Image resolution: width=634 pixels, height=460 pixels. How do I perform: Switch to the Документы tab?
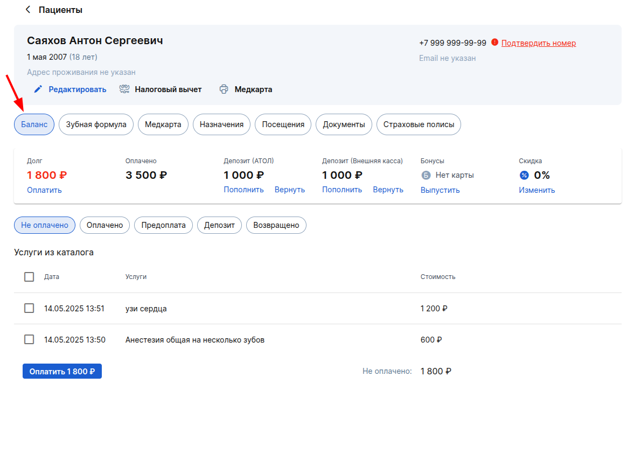344,124
